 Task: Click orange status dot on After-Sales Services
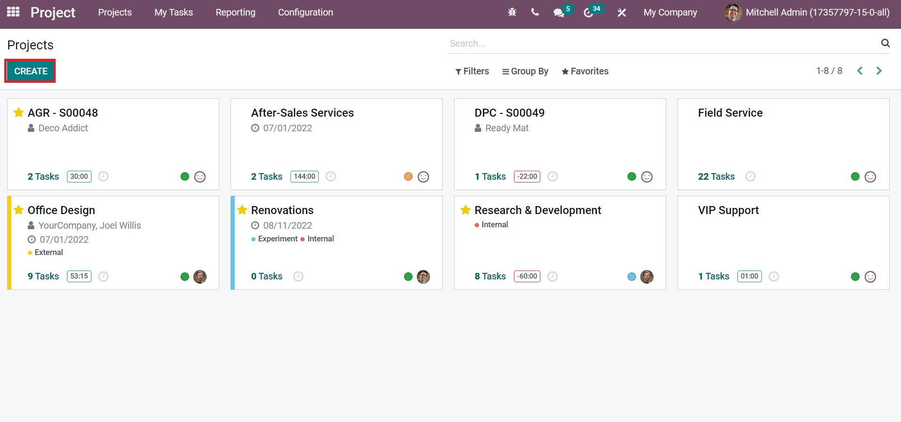tap(408, 176)
